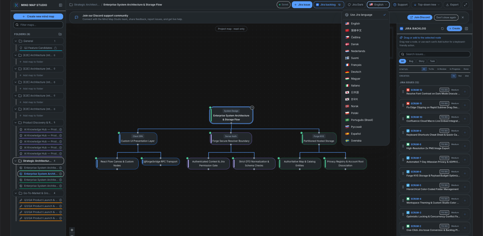The image size is (483, 236).
Task: Filter issues by Bug type
Action: (411, 61)
